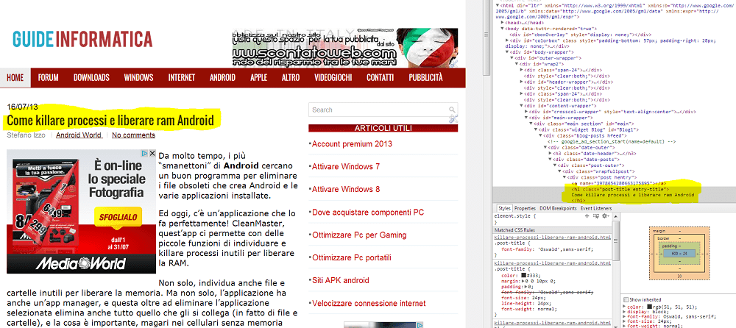Viewport: 736px width, 328px height.
Task: Open the Account premium 2013 link
Action: click(352, 144)
